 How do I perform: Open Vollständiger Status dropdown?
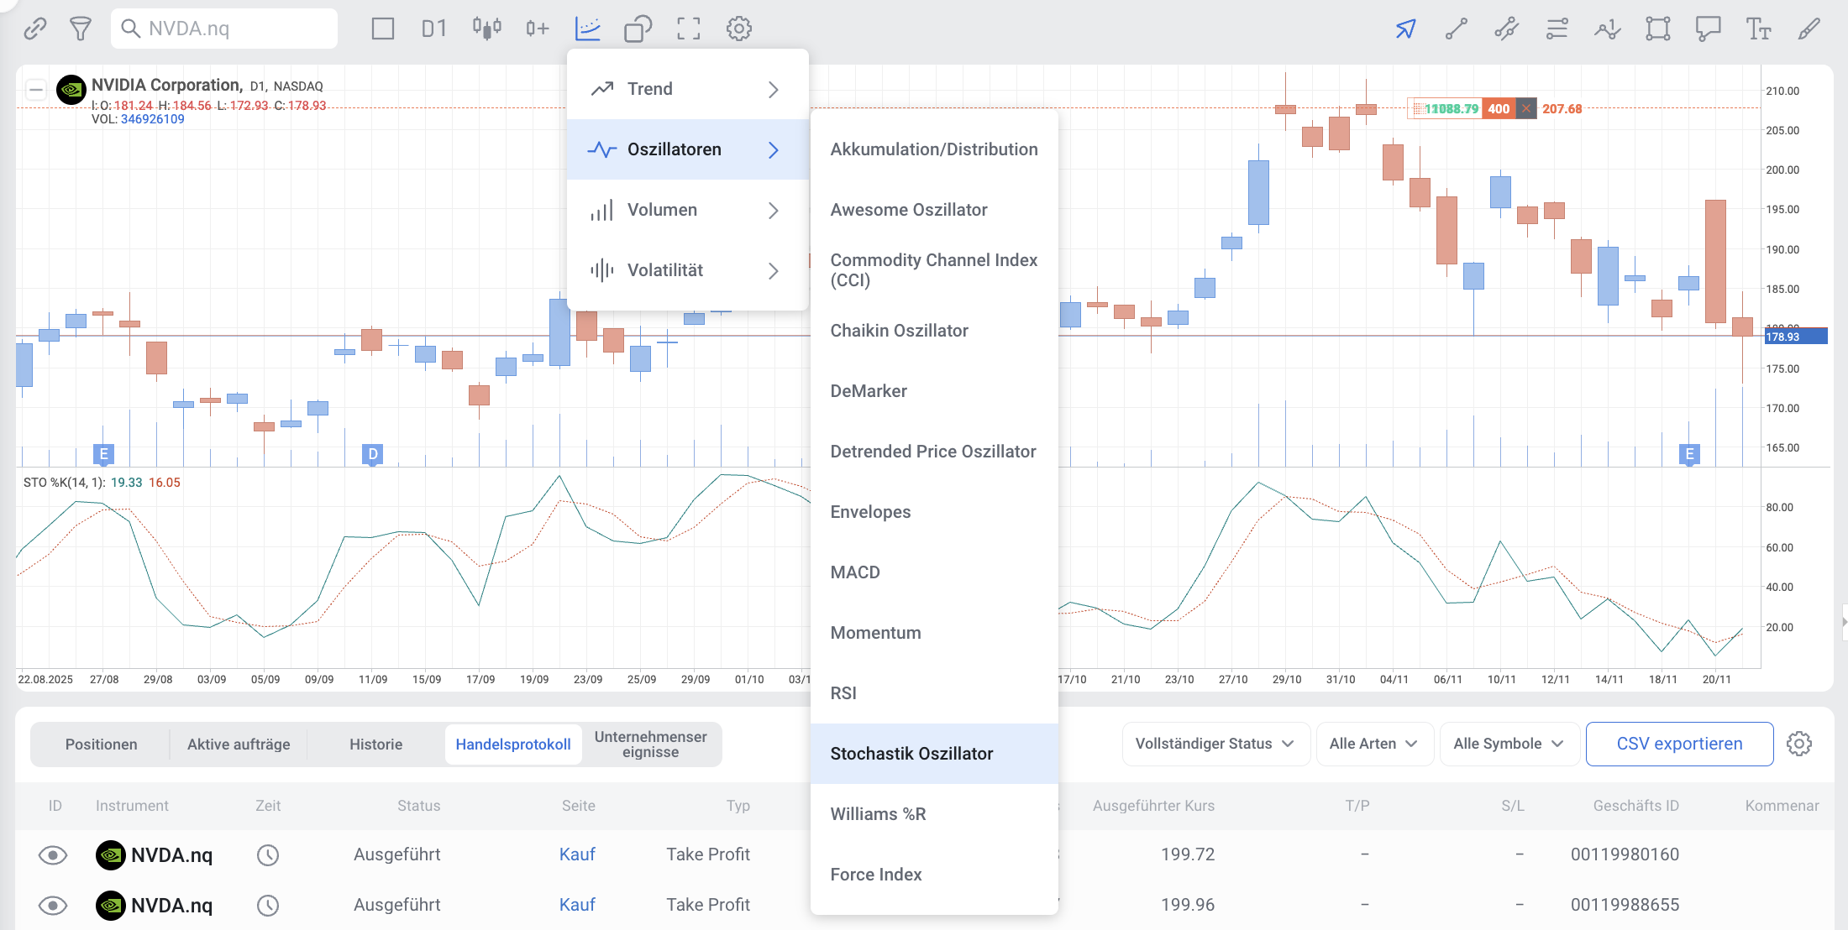point(1215,744)
